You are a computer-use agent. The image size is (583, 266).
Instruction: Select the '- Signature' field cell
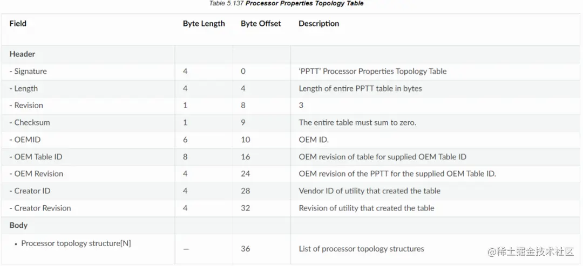pos(28,72)
